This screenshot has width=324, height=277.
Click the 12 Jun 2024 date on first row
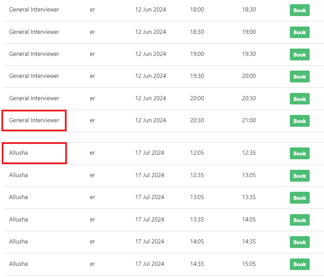tap(150, 10)
